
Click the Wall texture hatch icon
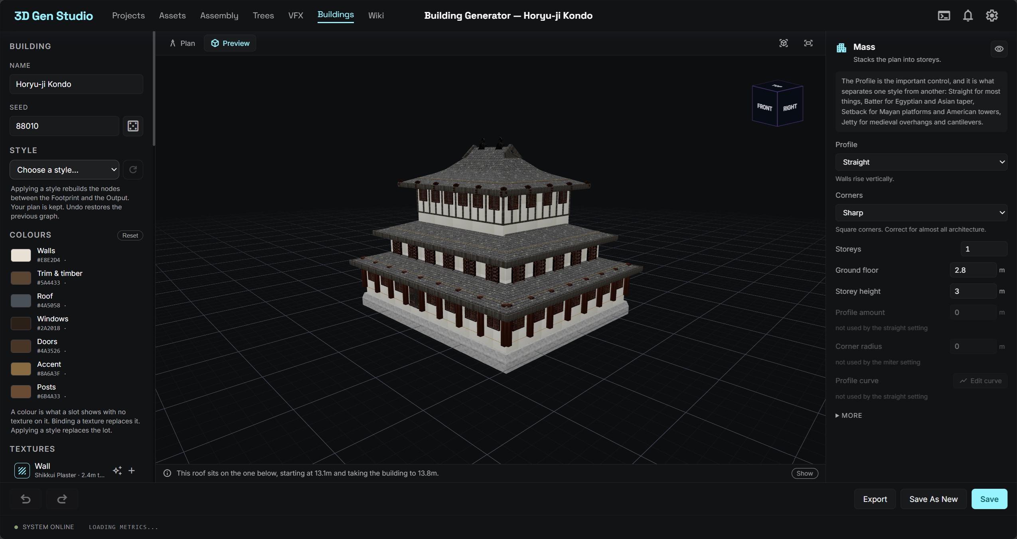tap(22, 470)
